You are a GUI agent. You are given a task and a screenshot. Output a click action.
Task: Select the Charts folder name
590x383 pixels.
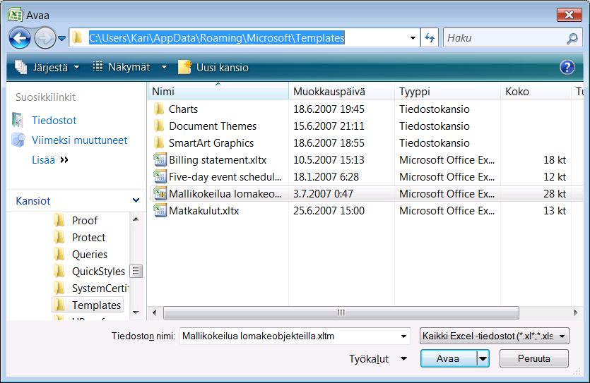pyautogui.click(x=183, y=109)
